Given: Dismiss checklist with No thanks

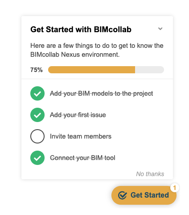Looking at the screenshot, I should 150,174.
